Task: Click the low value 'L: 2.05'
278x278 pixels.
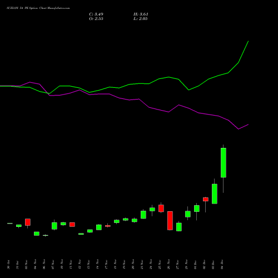Action: coord(141,19)
